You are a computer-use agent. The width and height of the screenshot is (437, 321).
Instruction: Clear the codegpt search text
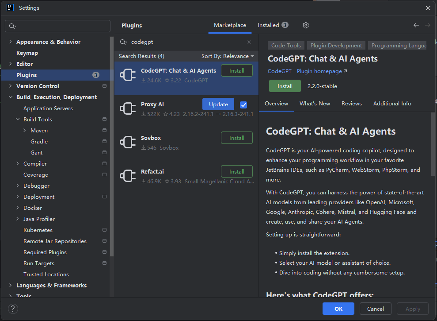coord(249,42)
